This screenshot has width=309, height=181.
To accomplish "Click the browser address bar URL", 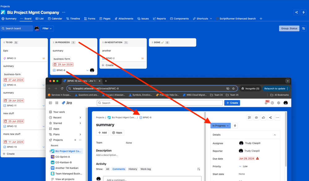I will click(96, 89).
